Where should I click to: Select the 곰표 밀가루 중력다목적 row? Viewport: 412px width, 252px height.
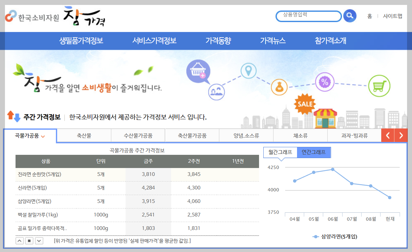point(137,228)
